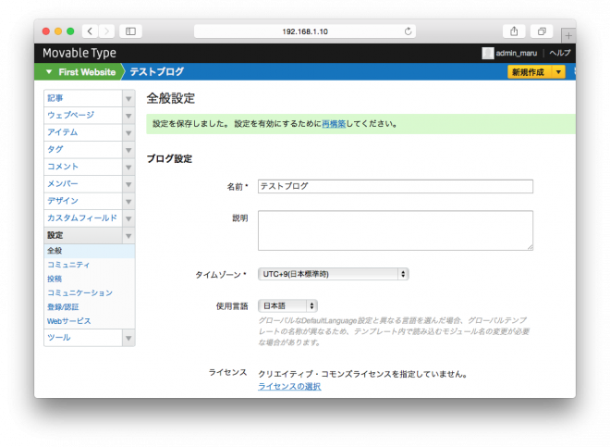The width and height of the screenshot is (610, 447).
Task: Click Safari's back navigation arrow
Action: (90, 31)
